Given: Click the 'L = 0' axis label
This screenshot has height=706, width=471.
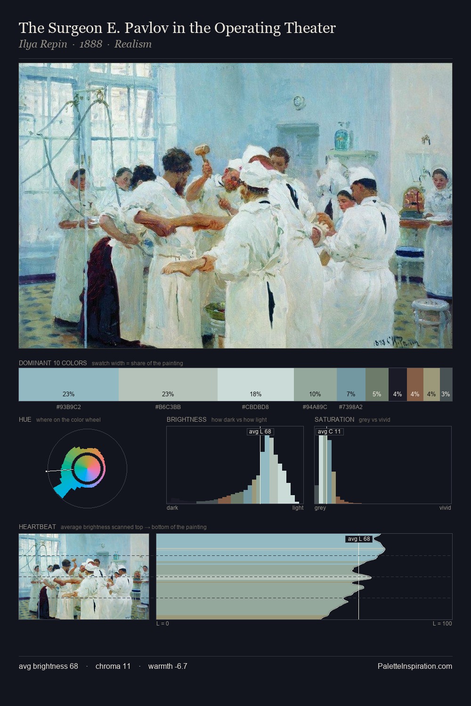Looking at the screenshot, I should coord(162,624).
